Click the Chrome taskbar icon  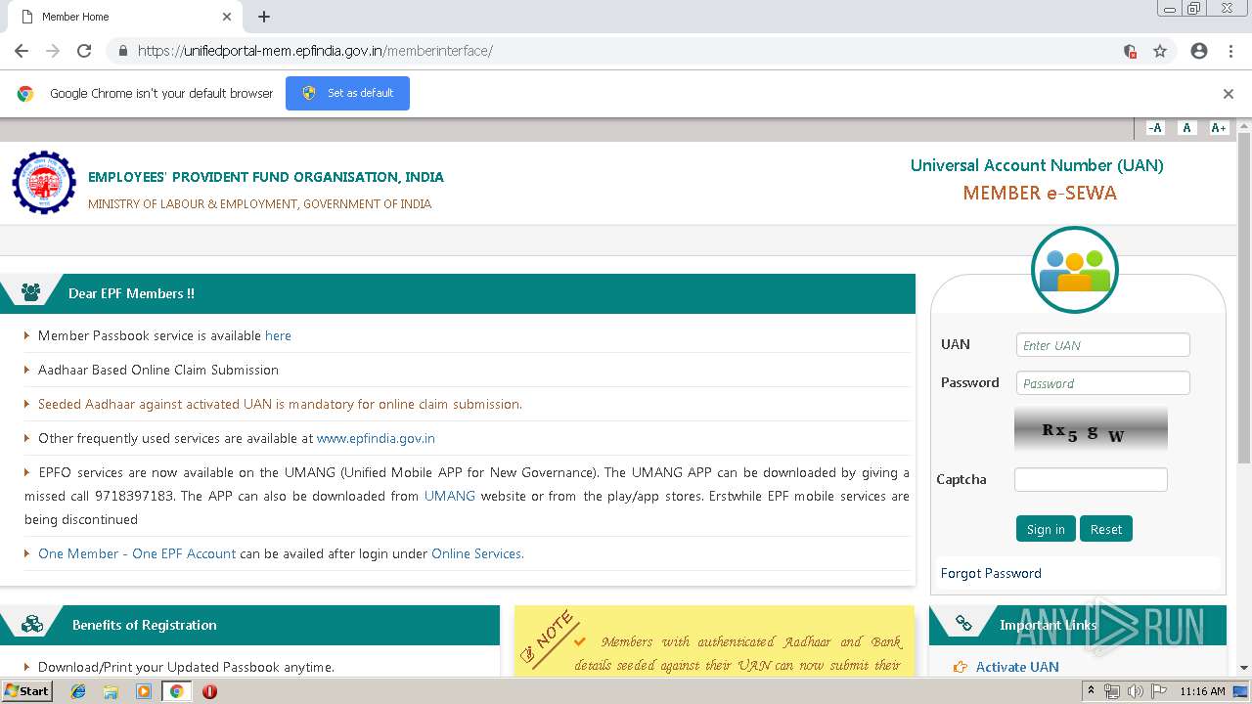(x=176, y=691)
